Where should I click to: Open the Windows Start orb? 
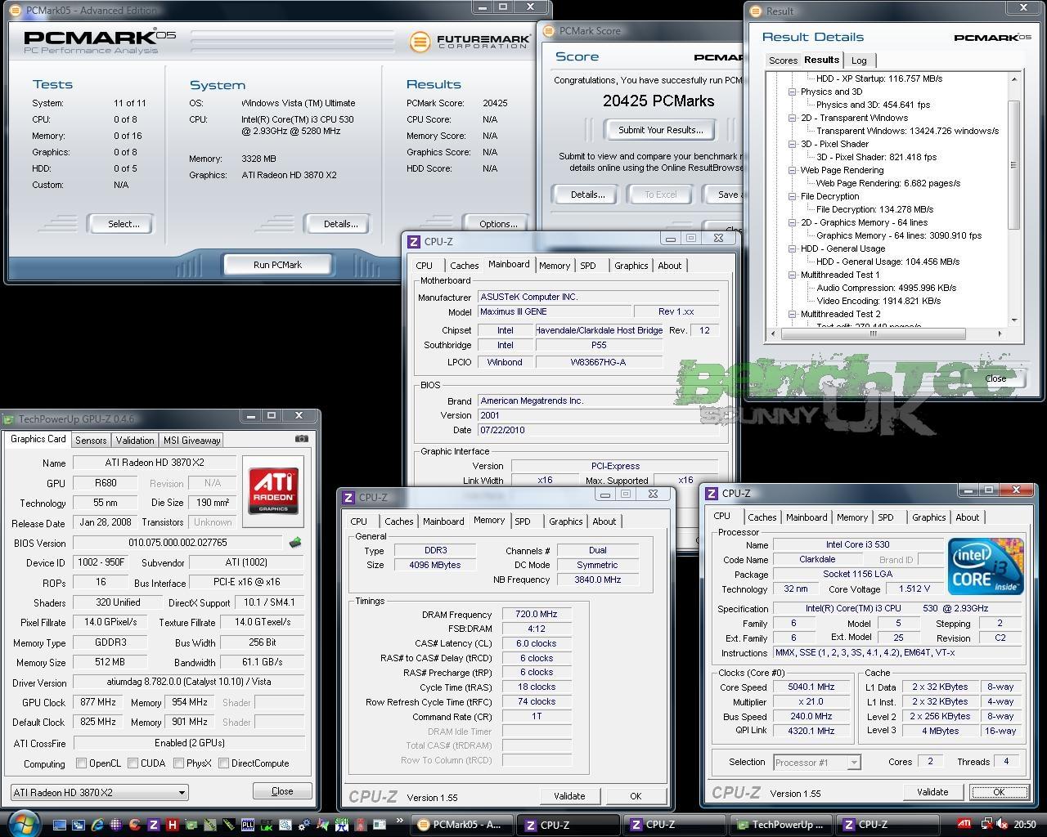pyautogui.click(x=24, y=822)
